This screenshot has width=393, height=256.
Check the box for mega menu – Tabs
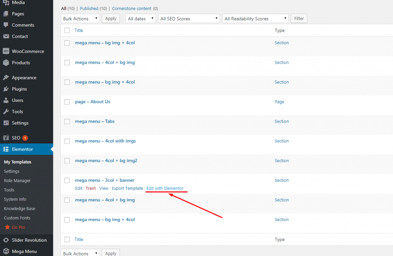pyautogui.click(x=67, y=121)
